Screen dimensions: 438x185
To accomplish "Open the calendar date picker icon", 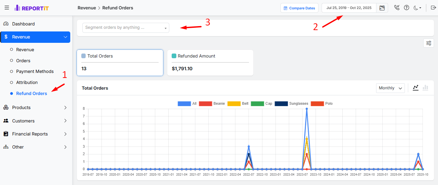I will (x=382, y=8).
